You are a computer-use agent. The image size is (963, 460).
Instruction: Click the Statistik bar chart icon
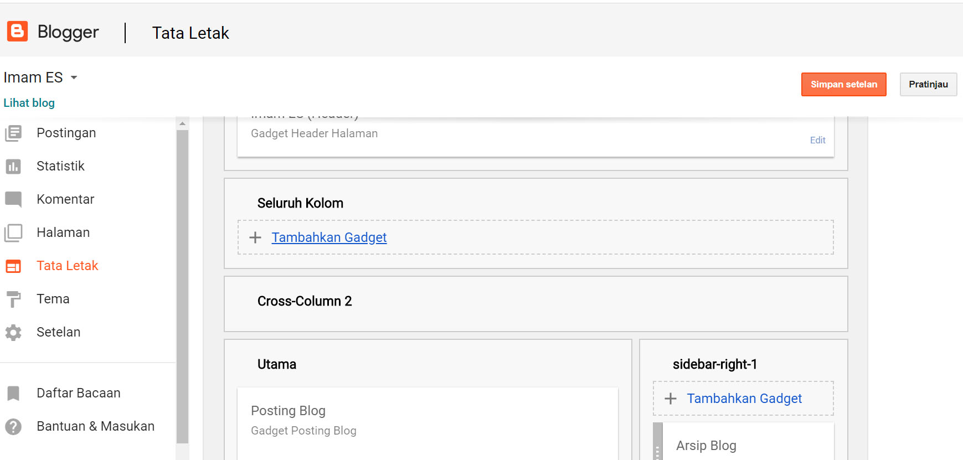[x=13, y=166]
